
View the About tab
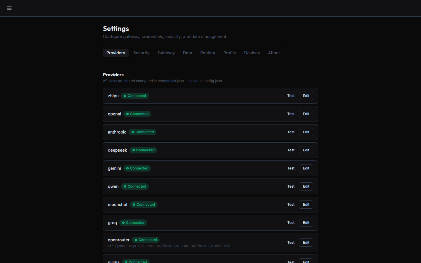coord(274,53)
